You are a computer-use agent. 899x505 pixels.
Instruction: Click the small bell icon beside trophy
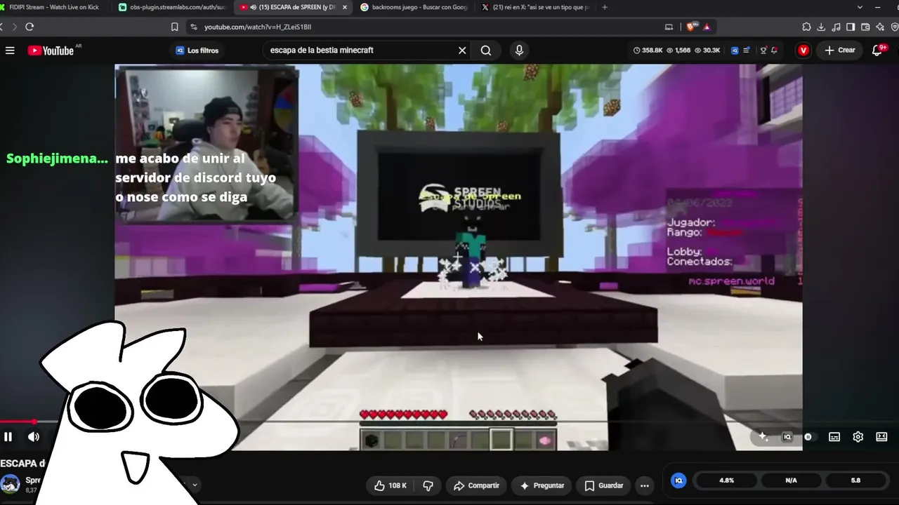[774, 50]
